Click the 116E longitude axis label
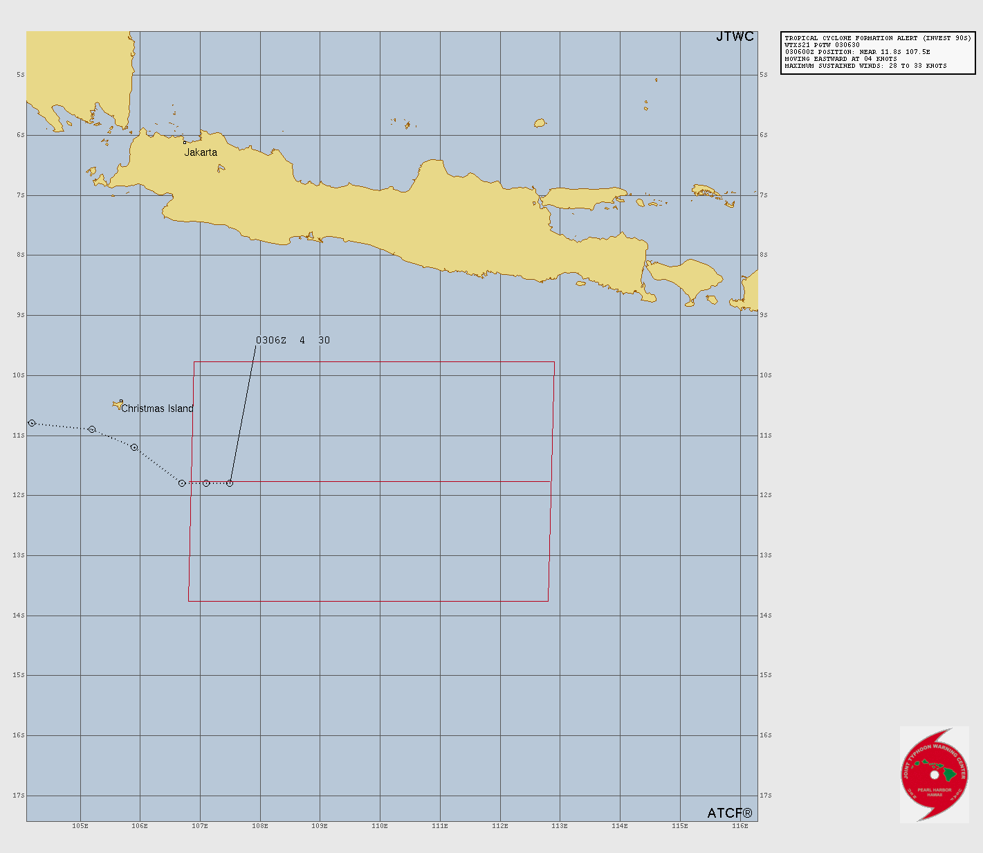The image size is (983, 853). pyautogui.click(x=739, y=825)
